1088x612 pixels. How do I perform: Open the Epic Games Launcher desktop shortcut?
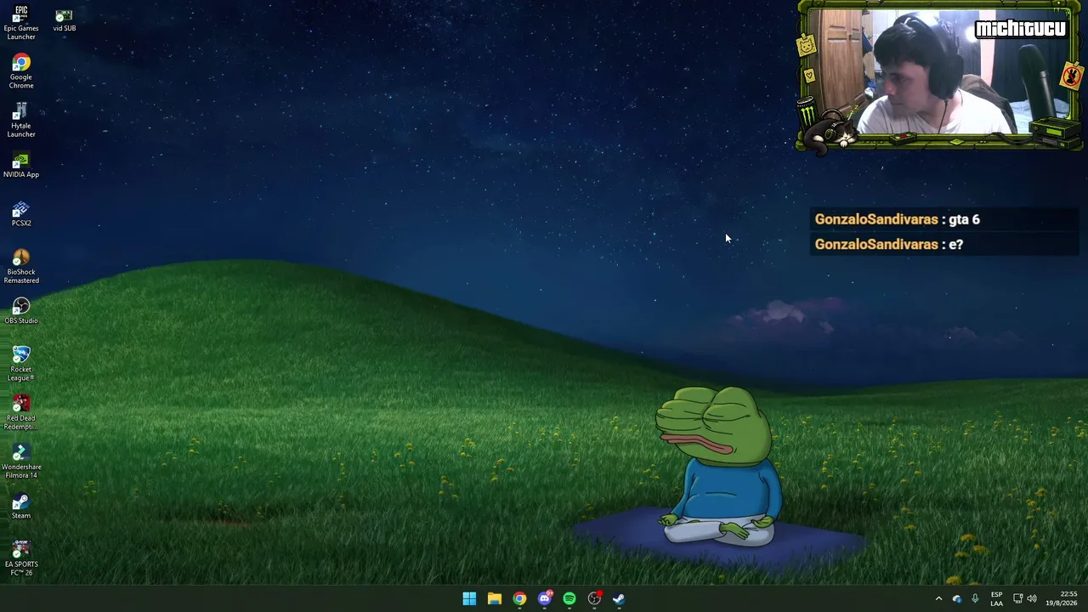pyautogui.click(x=21, y=23)
